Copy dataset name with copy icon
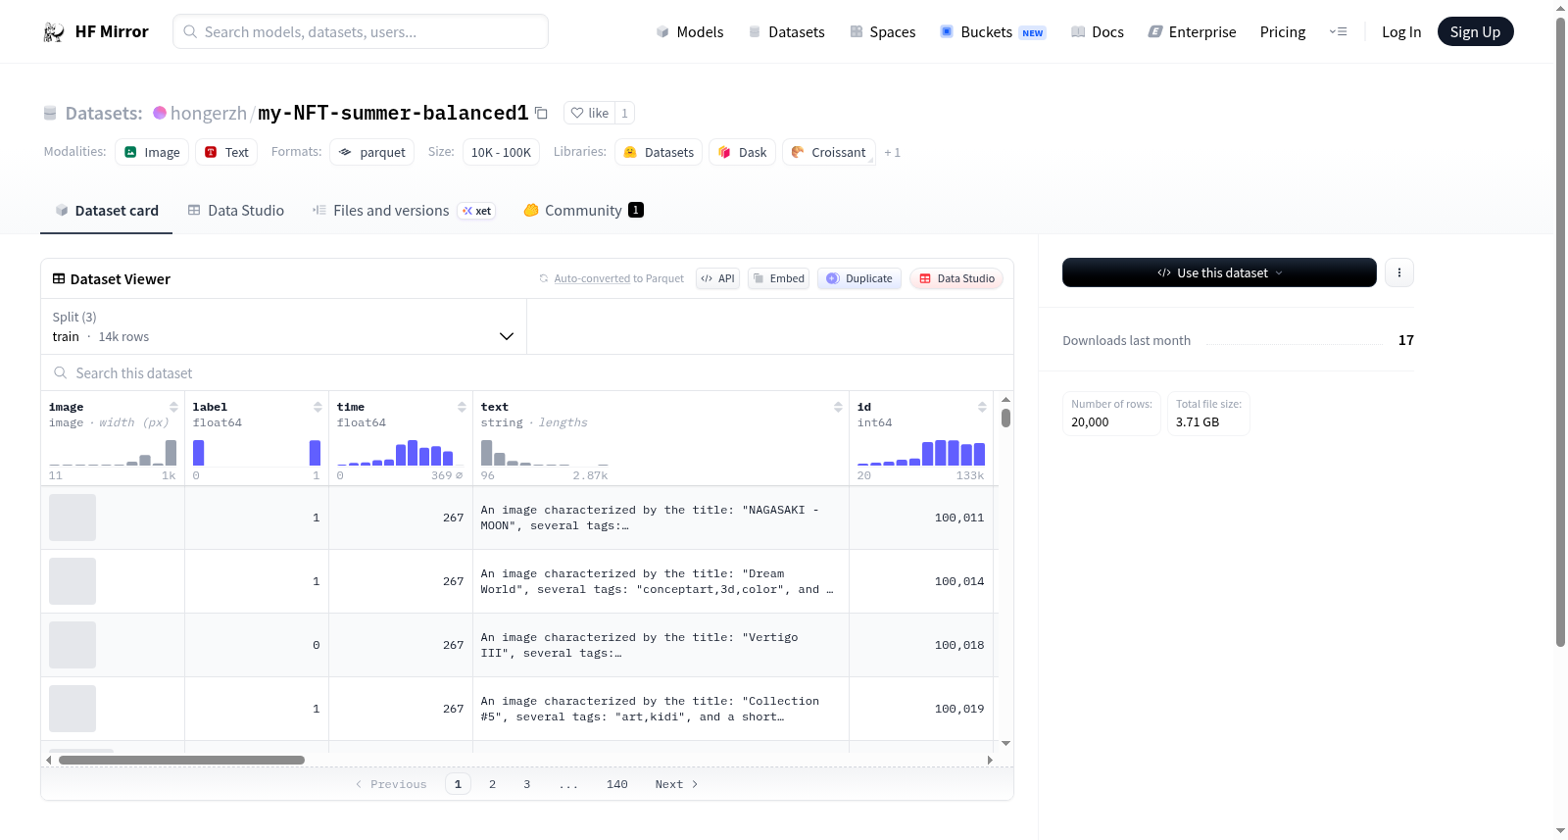Viewport: 1568px width, 840px height. click(541, 113)
